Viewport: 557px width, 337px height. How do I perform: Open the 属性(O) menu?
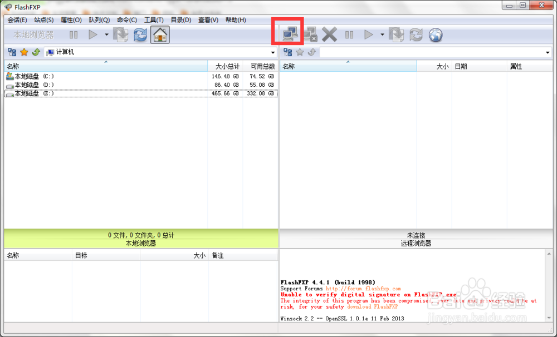[x=71, y=20]
